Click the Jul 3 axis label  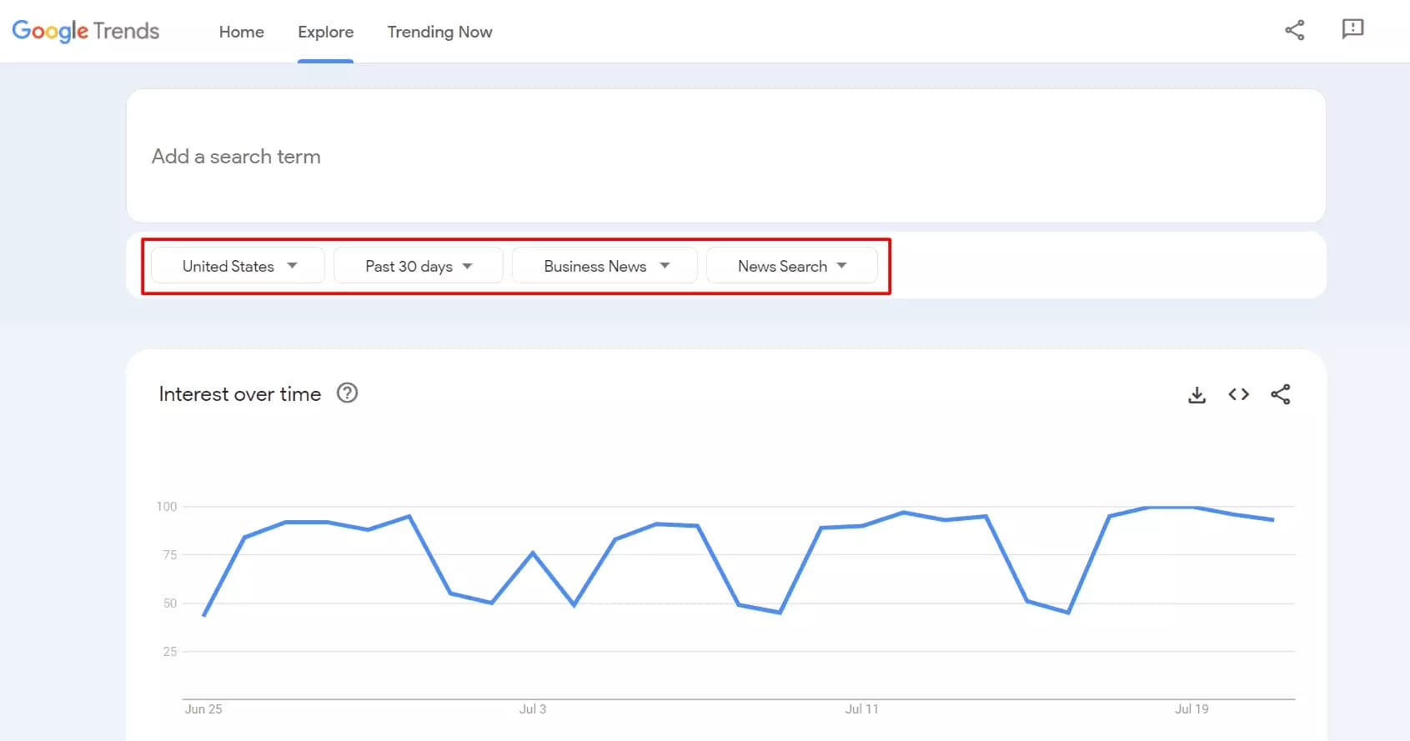point(533,708)
